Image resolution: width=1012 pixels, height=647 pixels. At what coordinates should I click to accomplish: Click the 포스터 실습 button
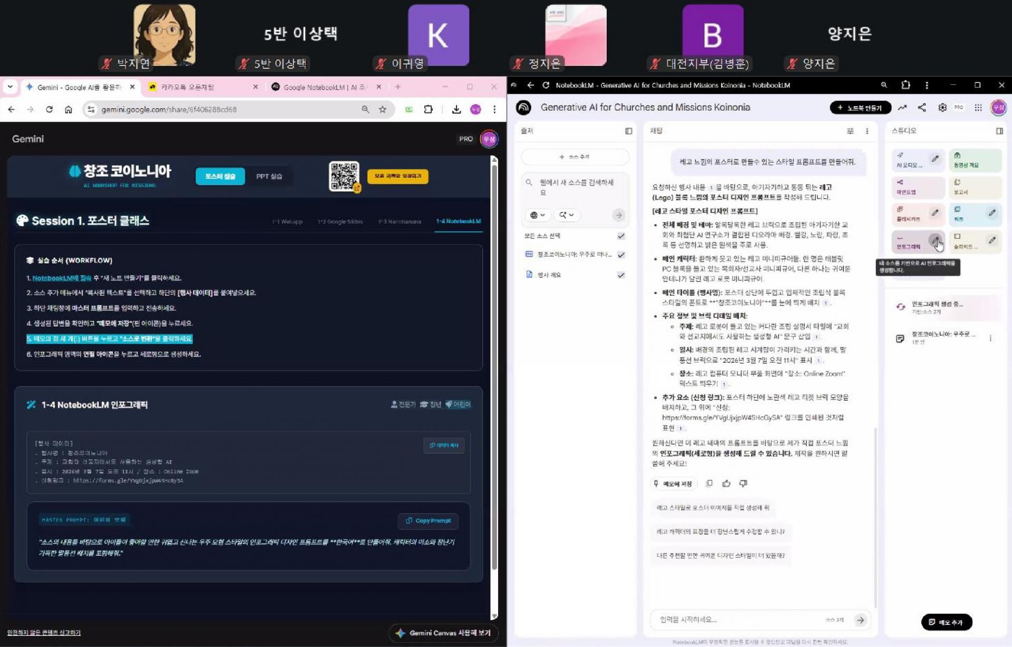point(220,176)
